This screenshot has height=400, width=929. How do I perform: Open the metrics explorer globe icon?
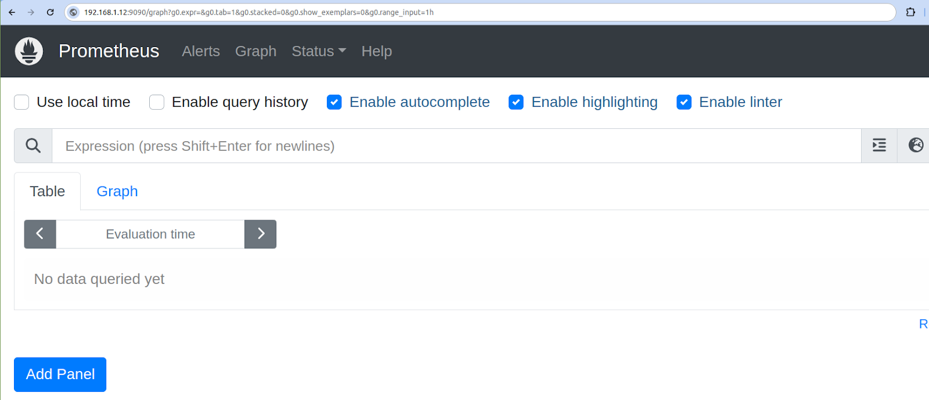coord(916,146)
